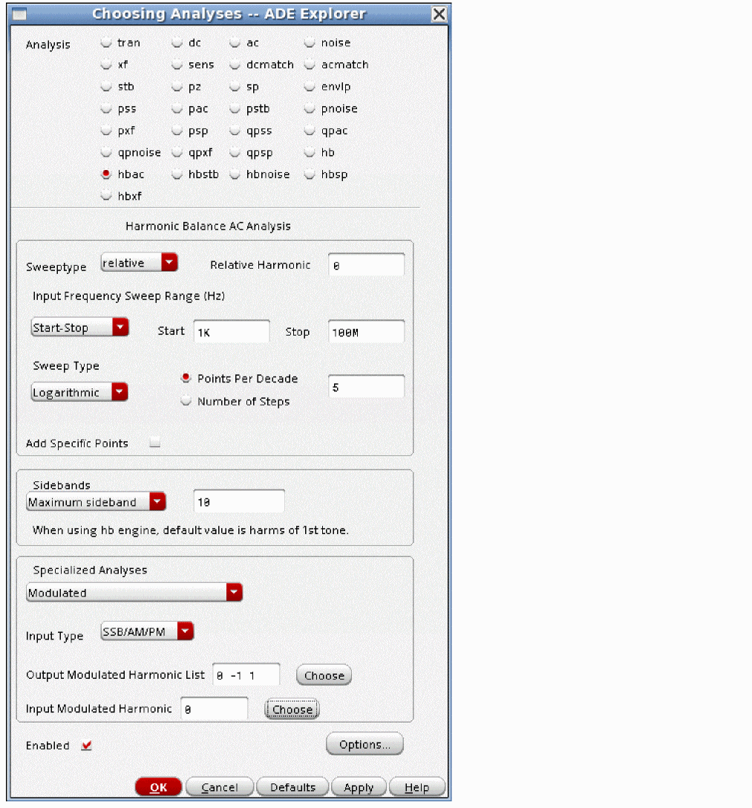
Task: Pick the envlp analysis radio button
Action: pyautogui.click(x=310, y=87)
